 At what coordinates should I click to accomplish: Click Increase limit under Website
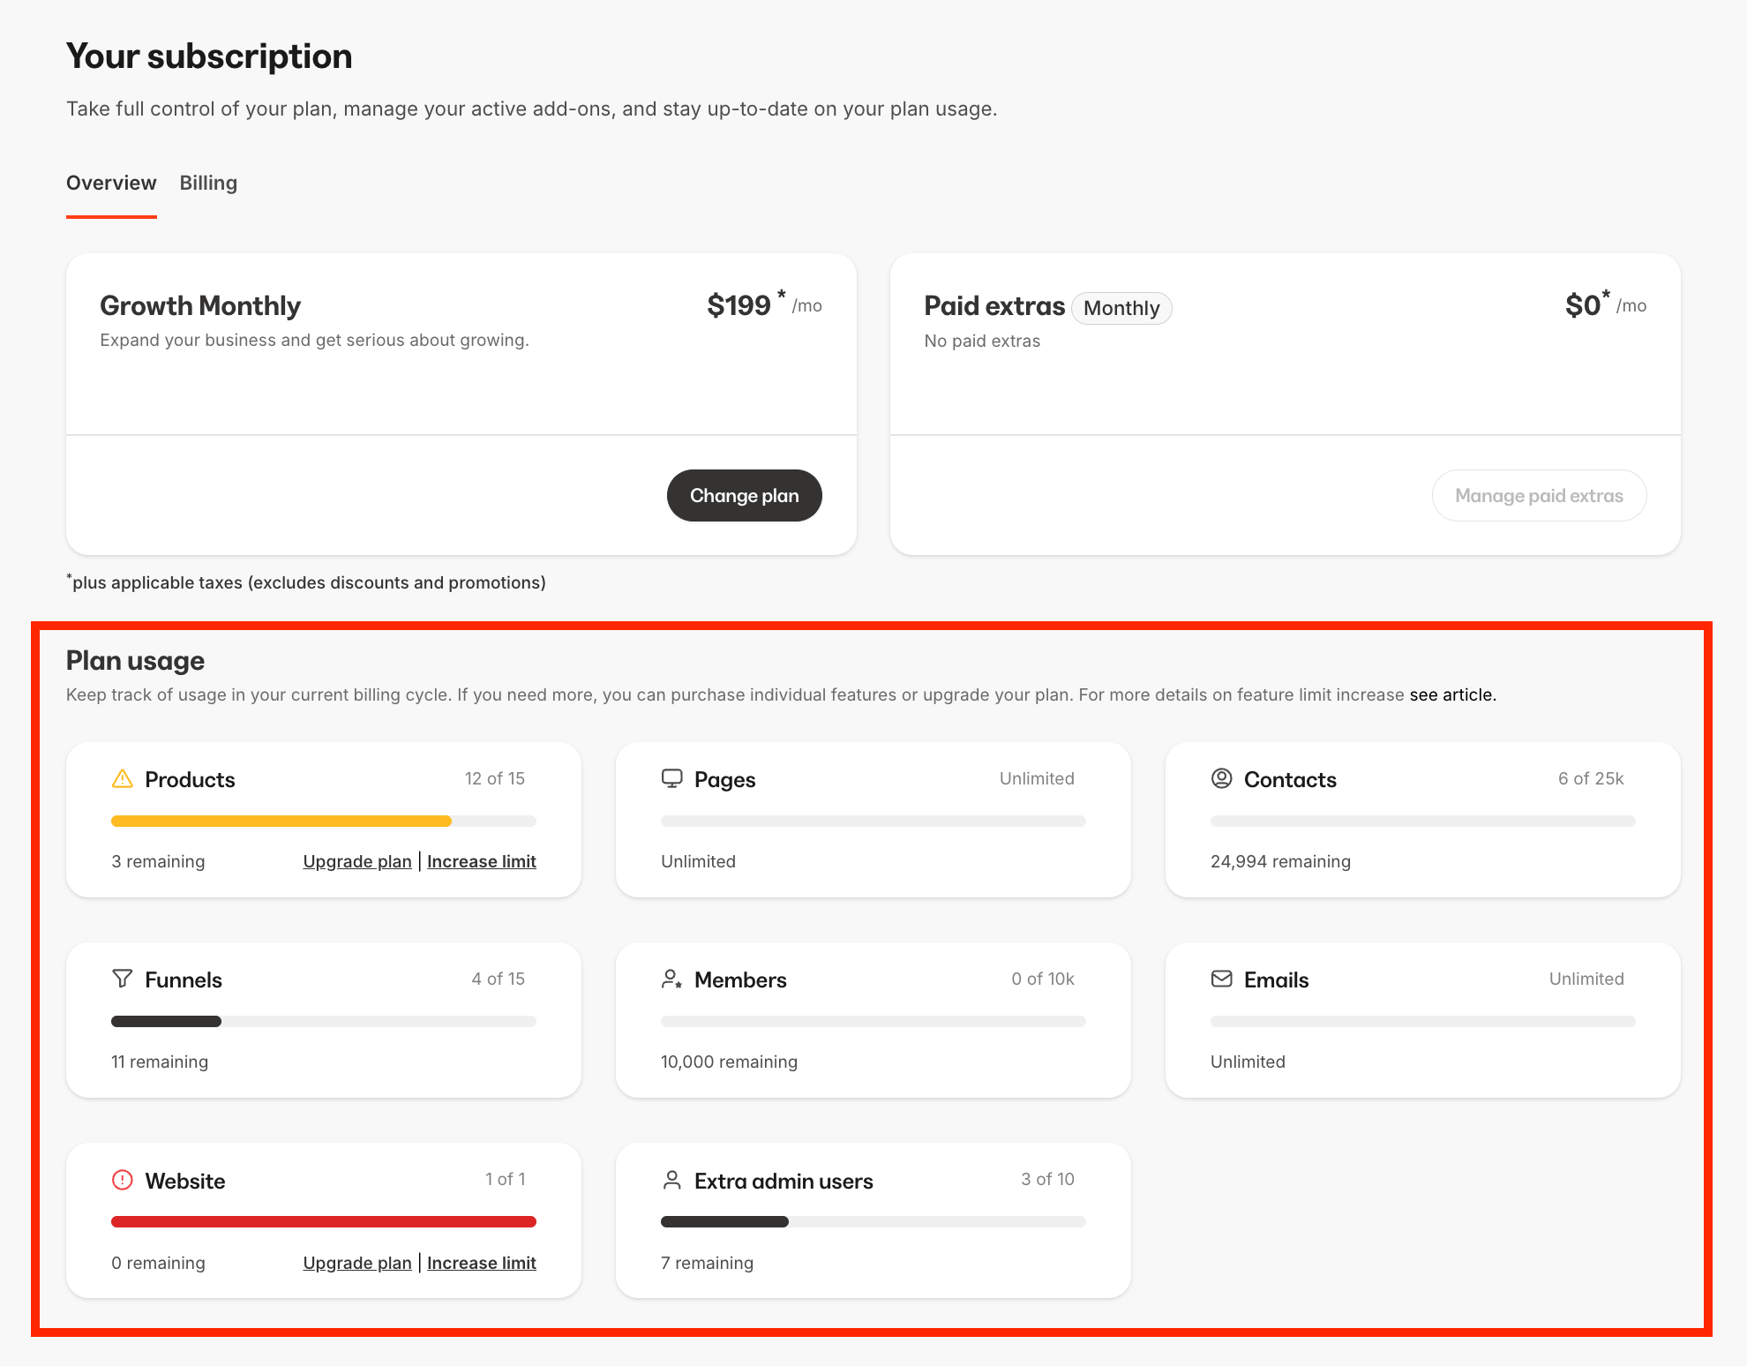(x=481, y=1263)
